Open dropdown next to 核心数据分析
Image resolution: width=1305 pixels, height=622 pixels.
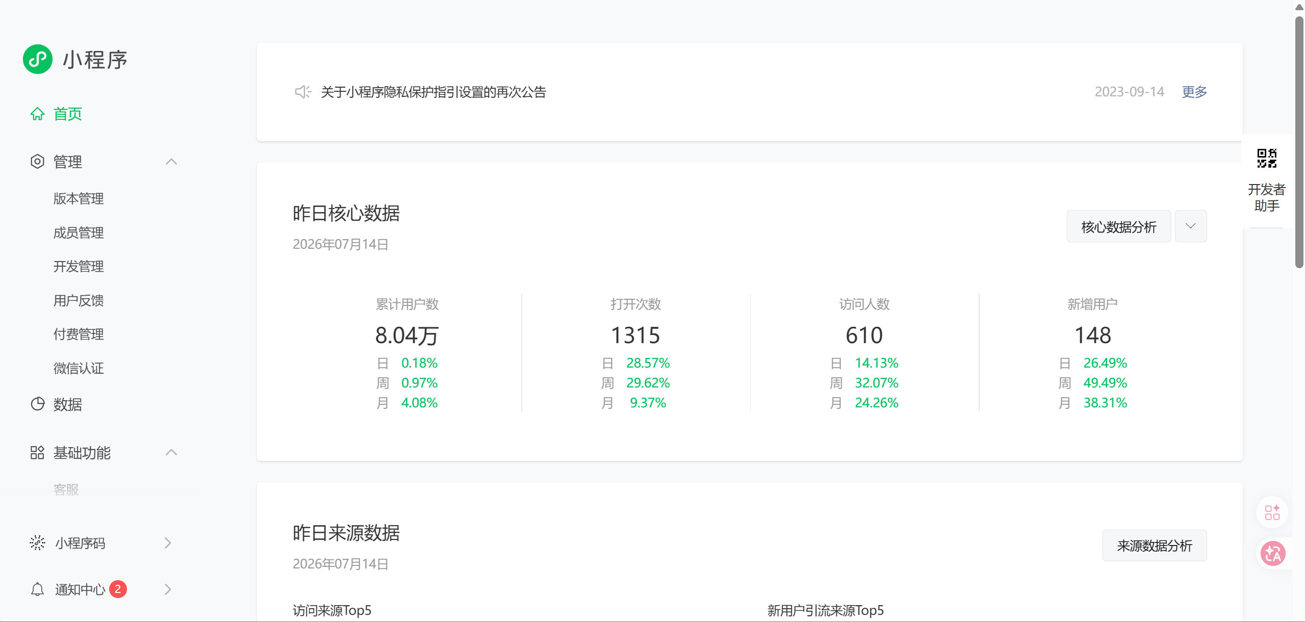click(1191, 226)
